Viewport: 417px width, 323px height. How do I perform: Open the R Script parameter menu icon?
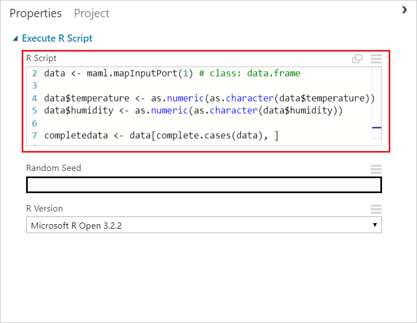coord(376,59)
